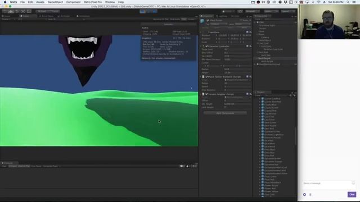The width and height of the screenshot is (360, 202).
Task: Open Transform component help icon
Action: point(247,32)
